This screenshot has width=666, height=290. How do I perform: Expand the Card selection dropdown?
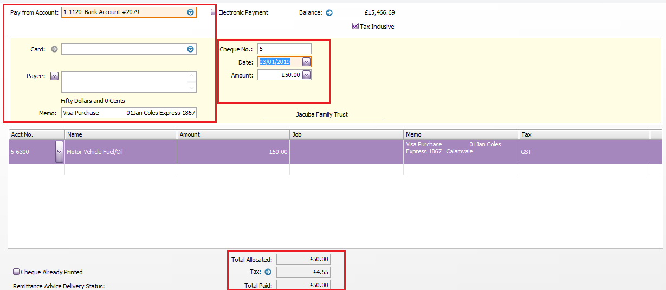click(190, 49)
